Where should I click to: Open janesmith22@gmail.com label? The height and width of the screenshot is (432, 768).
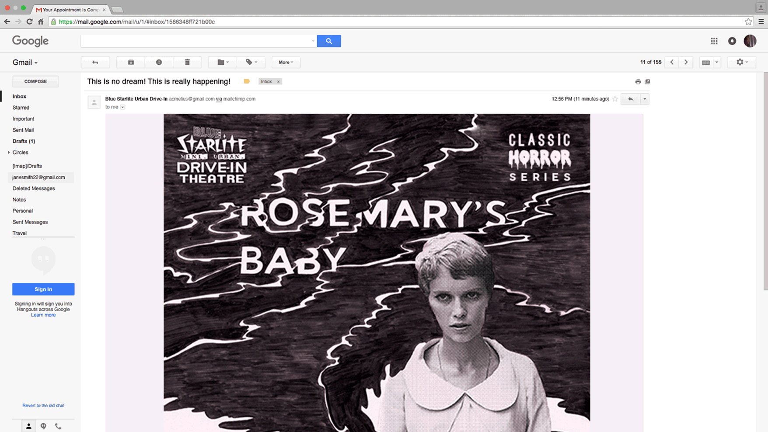point(38,178)
